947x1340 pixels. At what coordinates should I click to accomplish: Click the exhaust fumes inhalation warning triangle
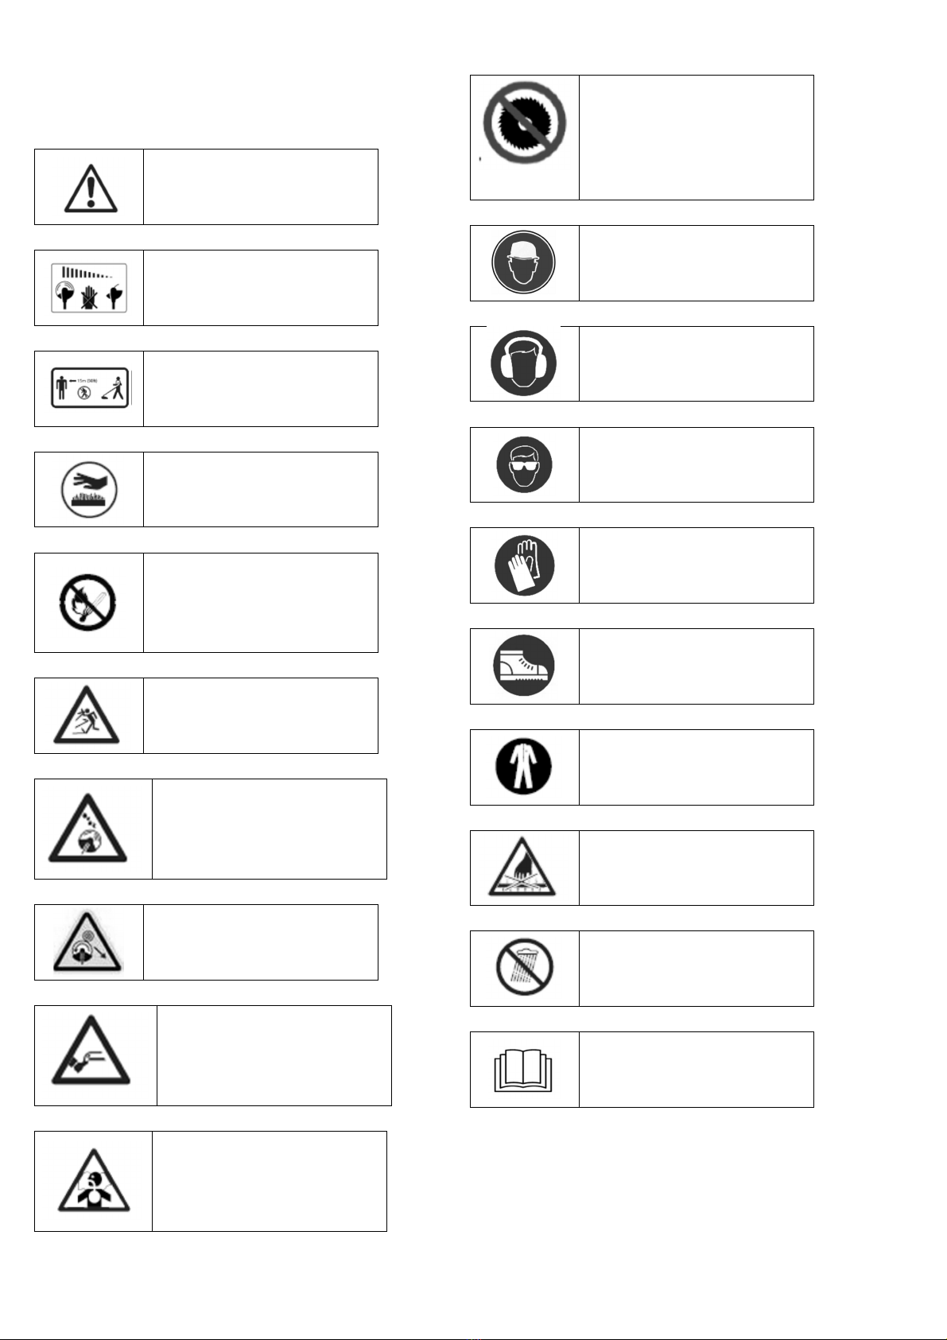pos(93,1181)
